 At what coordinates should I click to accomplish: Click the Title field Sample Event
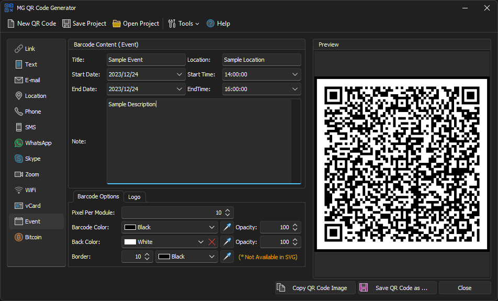pyautogui.click(x=146, y=60)
